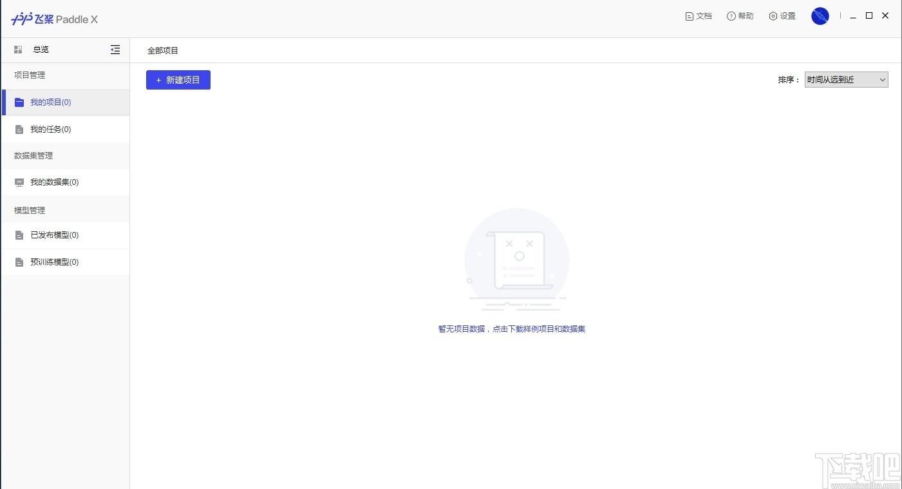The width and height of the screenshot is (902, 489).
Task: Open 已发布模型(0) list
Action: pos(65,235)
